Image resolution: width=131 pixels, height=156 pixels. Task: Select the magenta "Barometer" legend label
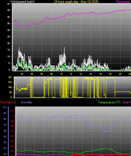pos(123,2)
